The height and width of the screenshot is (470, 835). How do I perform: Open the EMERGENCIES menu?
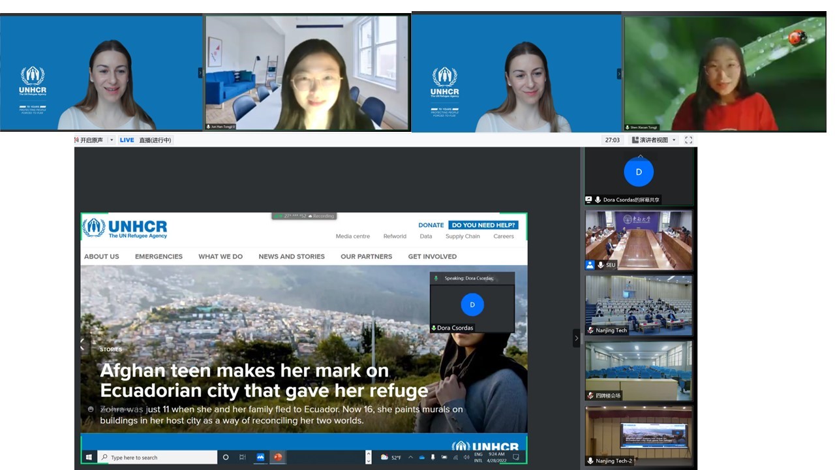pos(159,257)
